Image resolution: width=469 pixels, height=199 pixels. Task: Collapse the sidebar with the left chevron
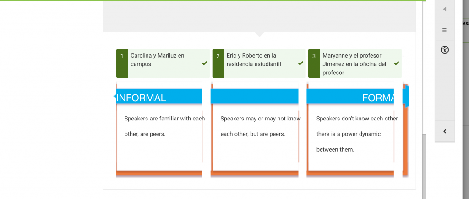point(445,131)
